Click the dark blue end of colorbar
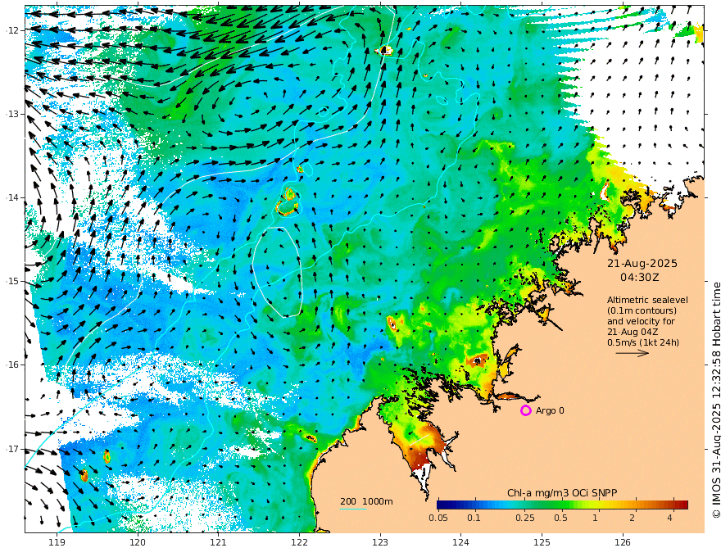Viewport: 721px width, 557px height. coord(444,505)
